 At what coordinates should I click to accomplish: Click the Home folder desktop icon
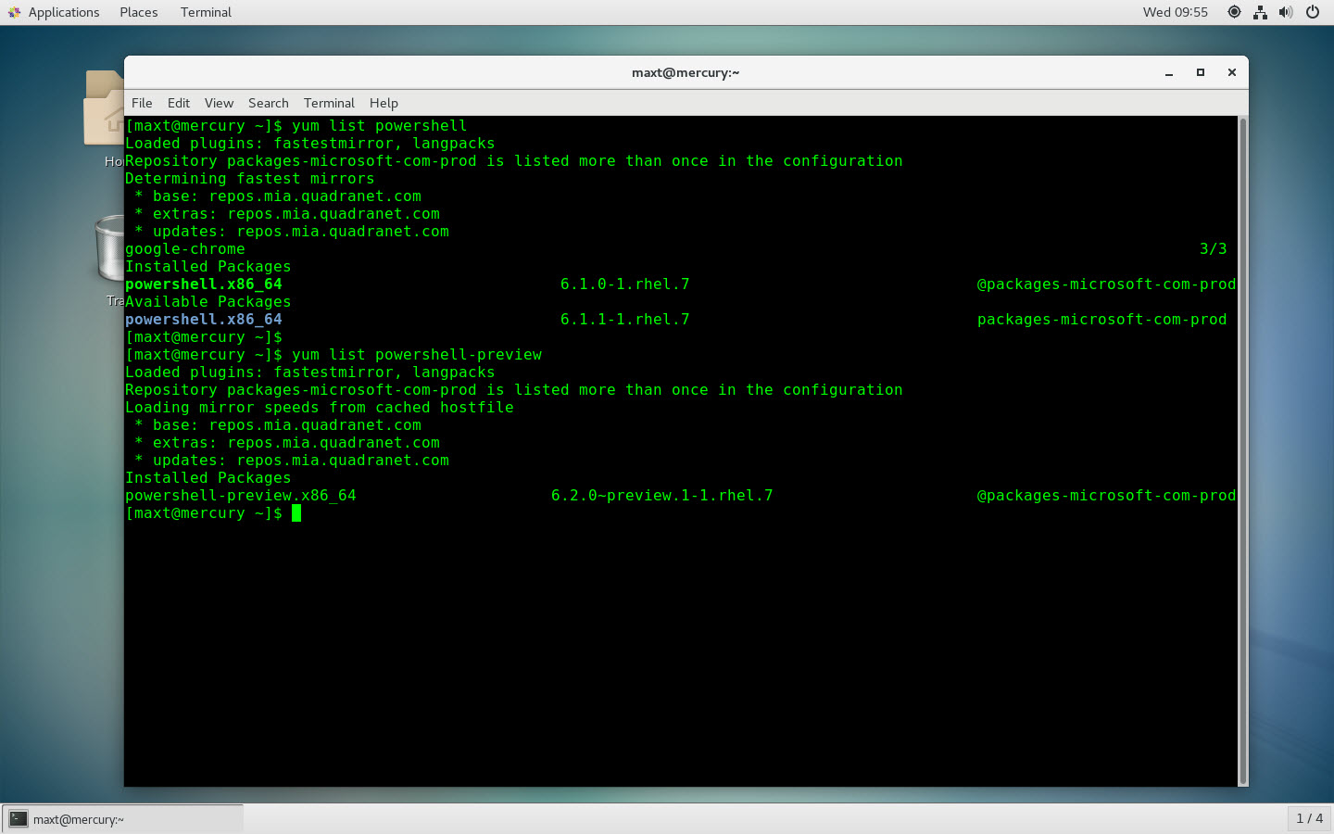coord(104,107)
